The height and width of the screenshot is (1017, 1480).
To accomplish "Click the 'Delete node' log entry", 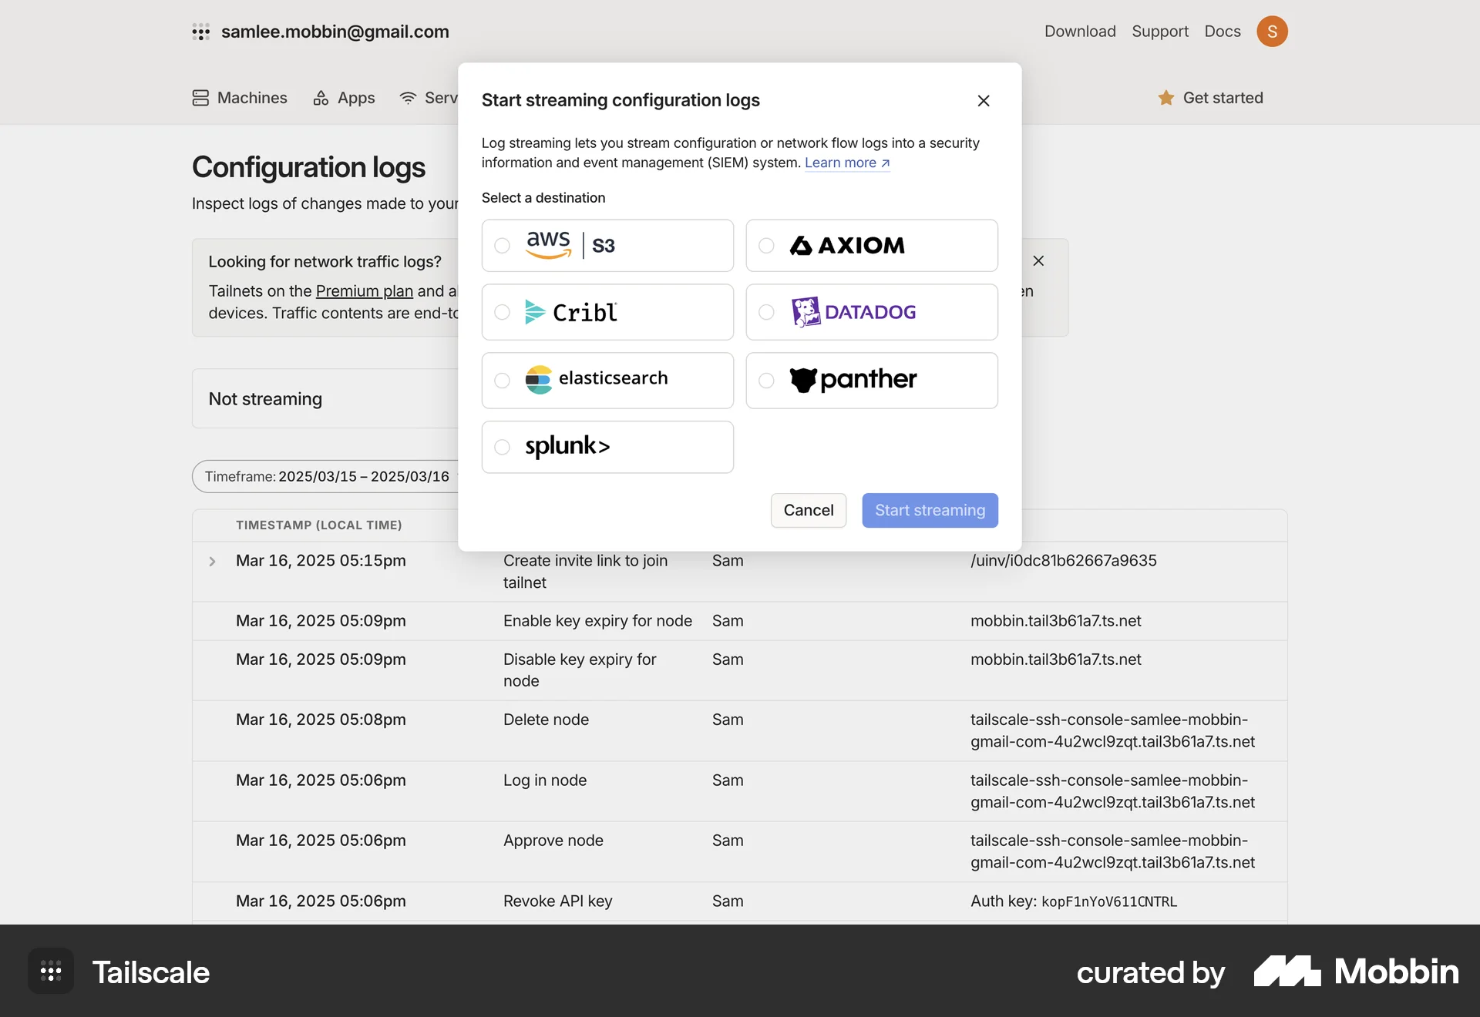I will click(546, 720).
